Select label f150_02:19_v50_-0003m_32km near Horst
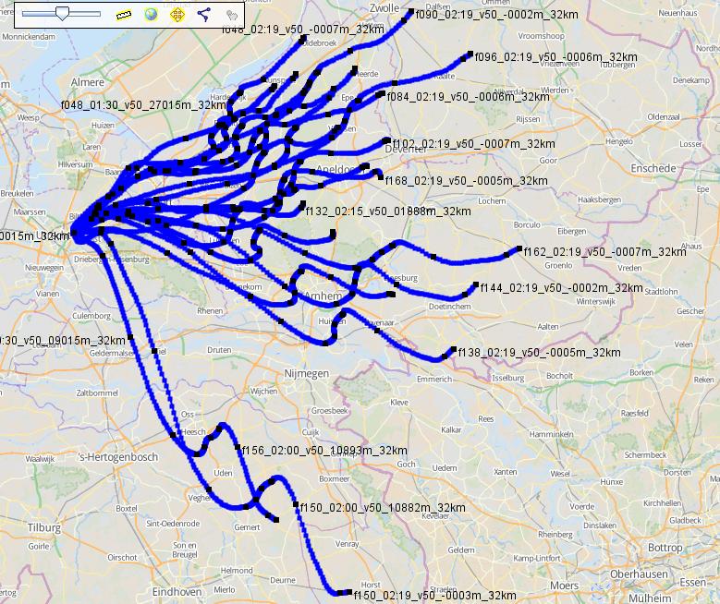 434,596
